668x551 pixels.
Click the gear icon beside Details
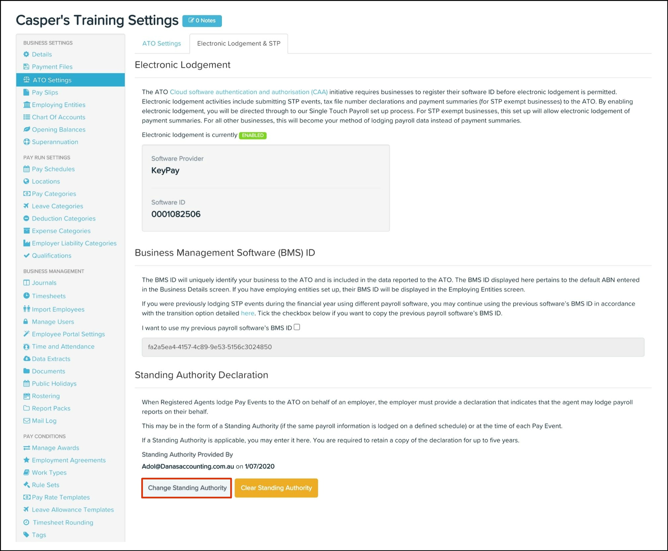[26, 54]
